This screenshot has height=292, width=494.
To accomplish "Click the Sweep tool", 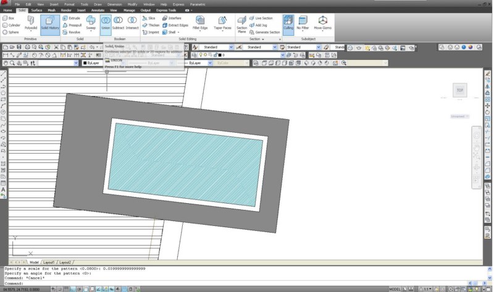I will 91,23.
